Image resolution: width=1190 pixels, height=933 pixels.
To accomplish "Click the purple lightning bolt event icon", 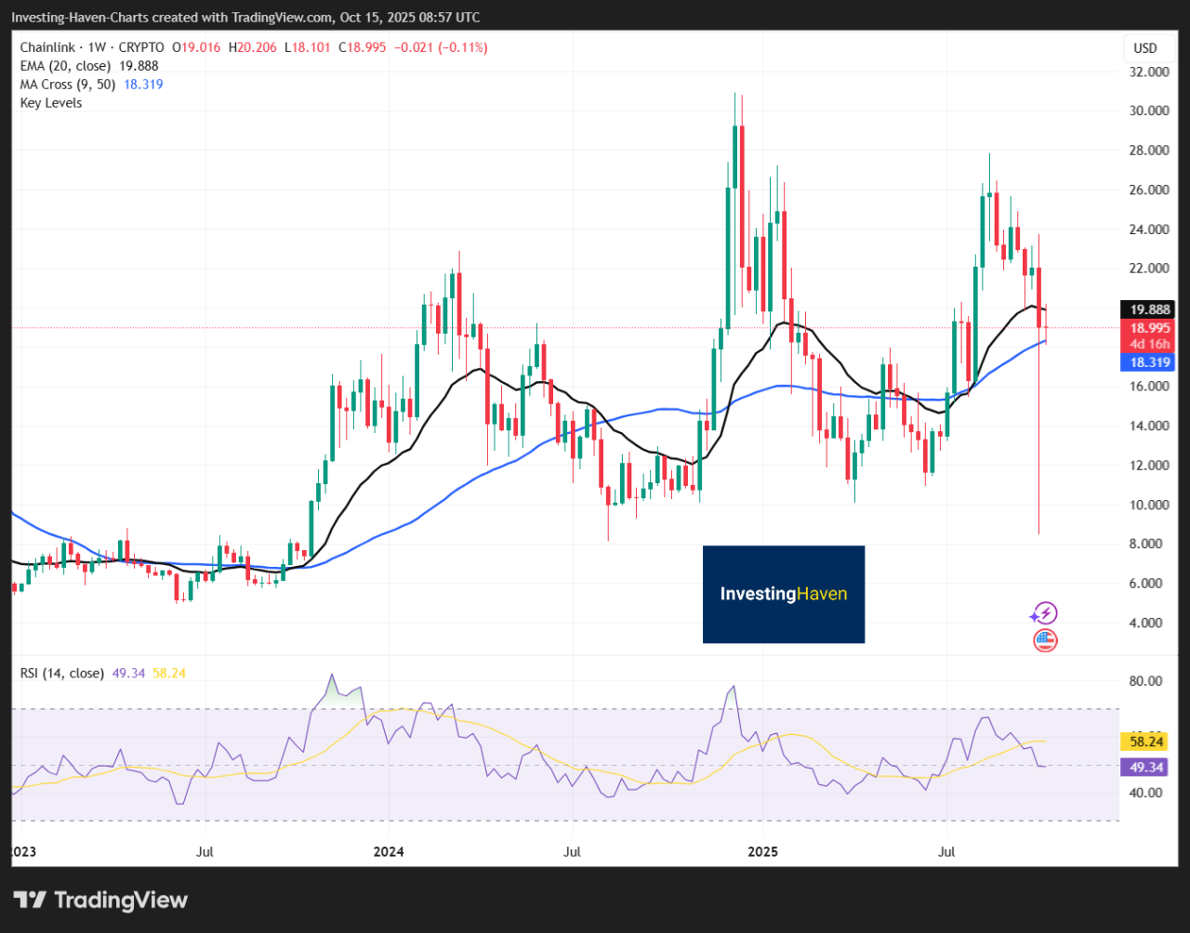I will coord(1043,613).
